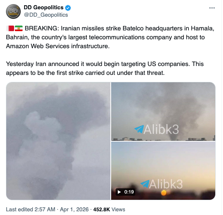
Task: Click the 452.8K Views count
Action: click(109, 209)
